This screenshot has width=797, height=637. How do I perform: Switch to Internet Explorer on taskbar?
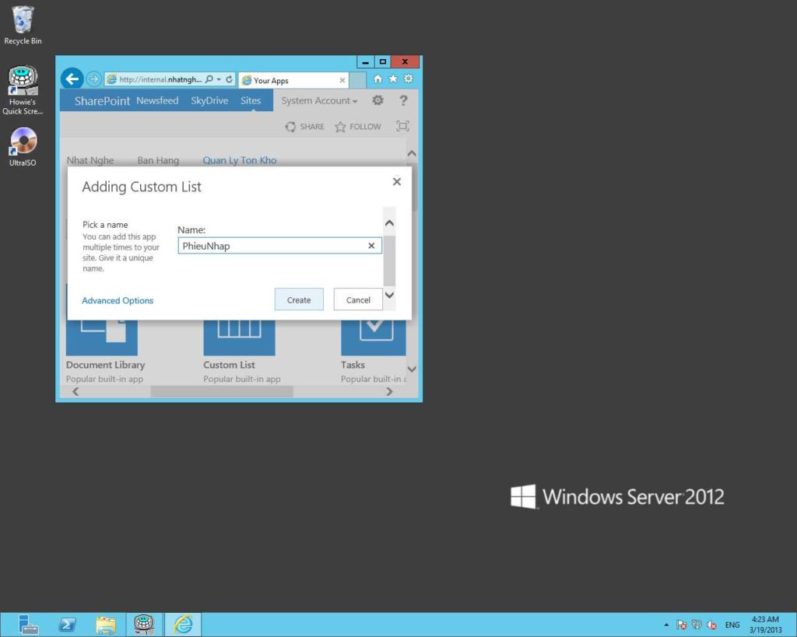point(183,625)
